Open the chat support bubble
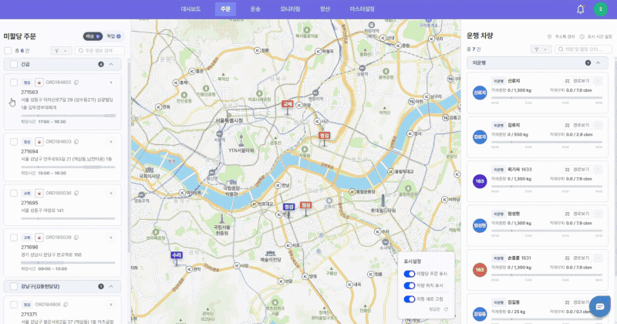 coord(600,307)
